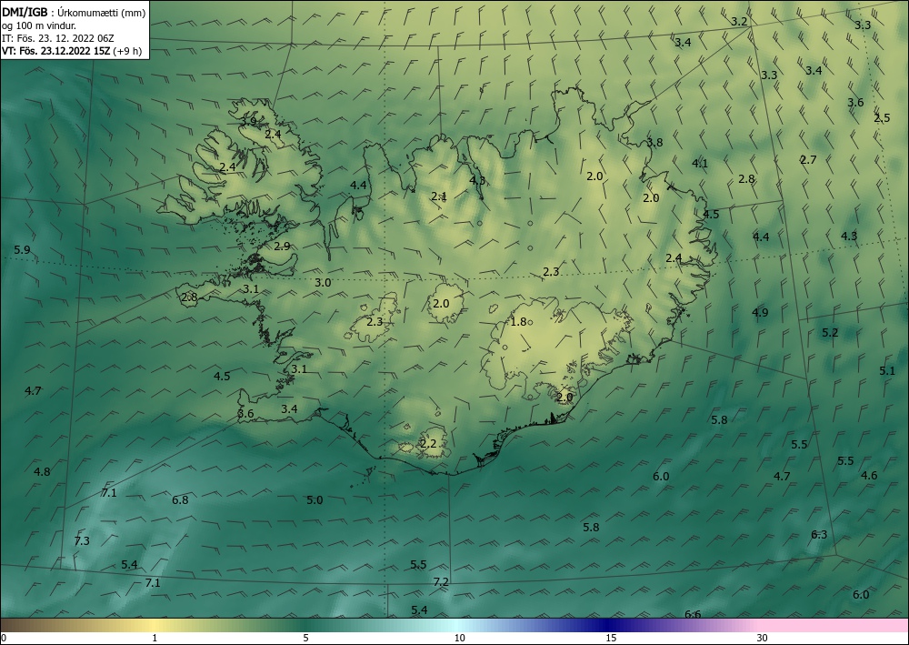Select the "IT: Fös. 23. 12. 2022 06Z" line

point(58,38)
